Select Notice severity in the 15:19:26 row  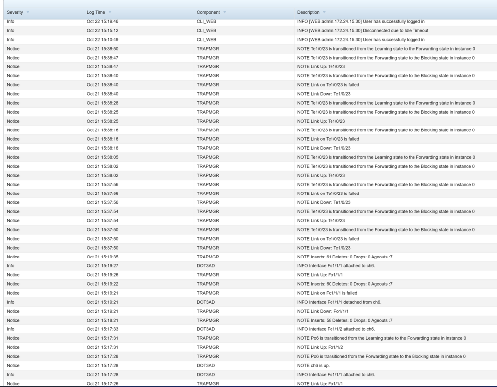[x=13, y=275]
